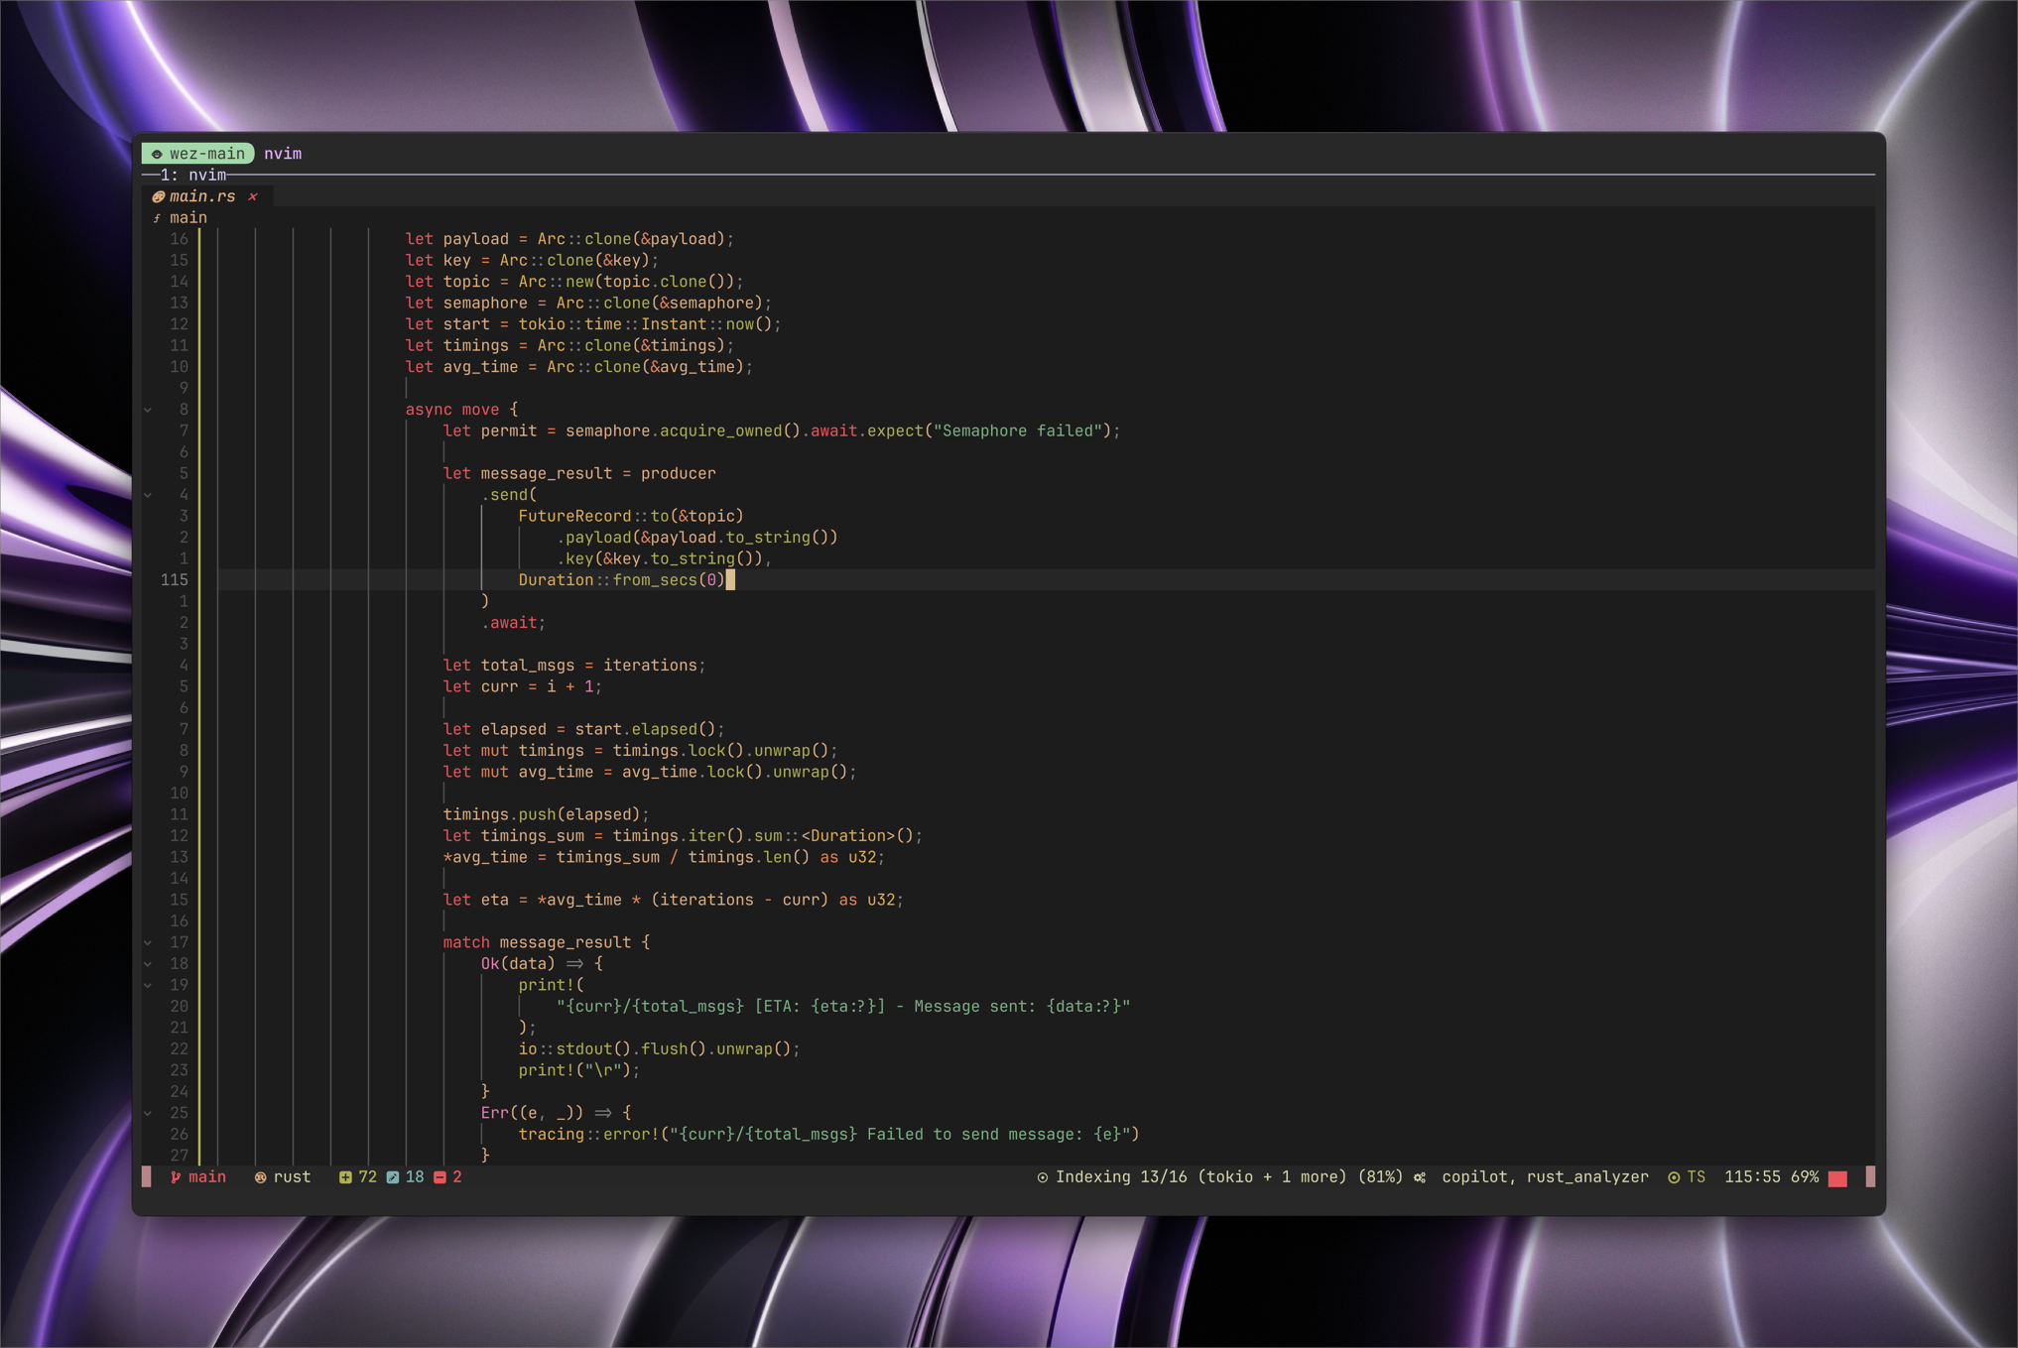Click the Rust file icon on main.rs tab

pyautogui.click(x=158, y=196)
